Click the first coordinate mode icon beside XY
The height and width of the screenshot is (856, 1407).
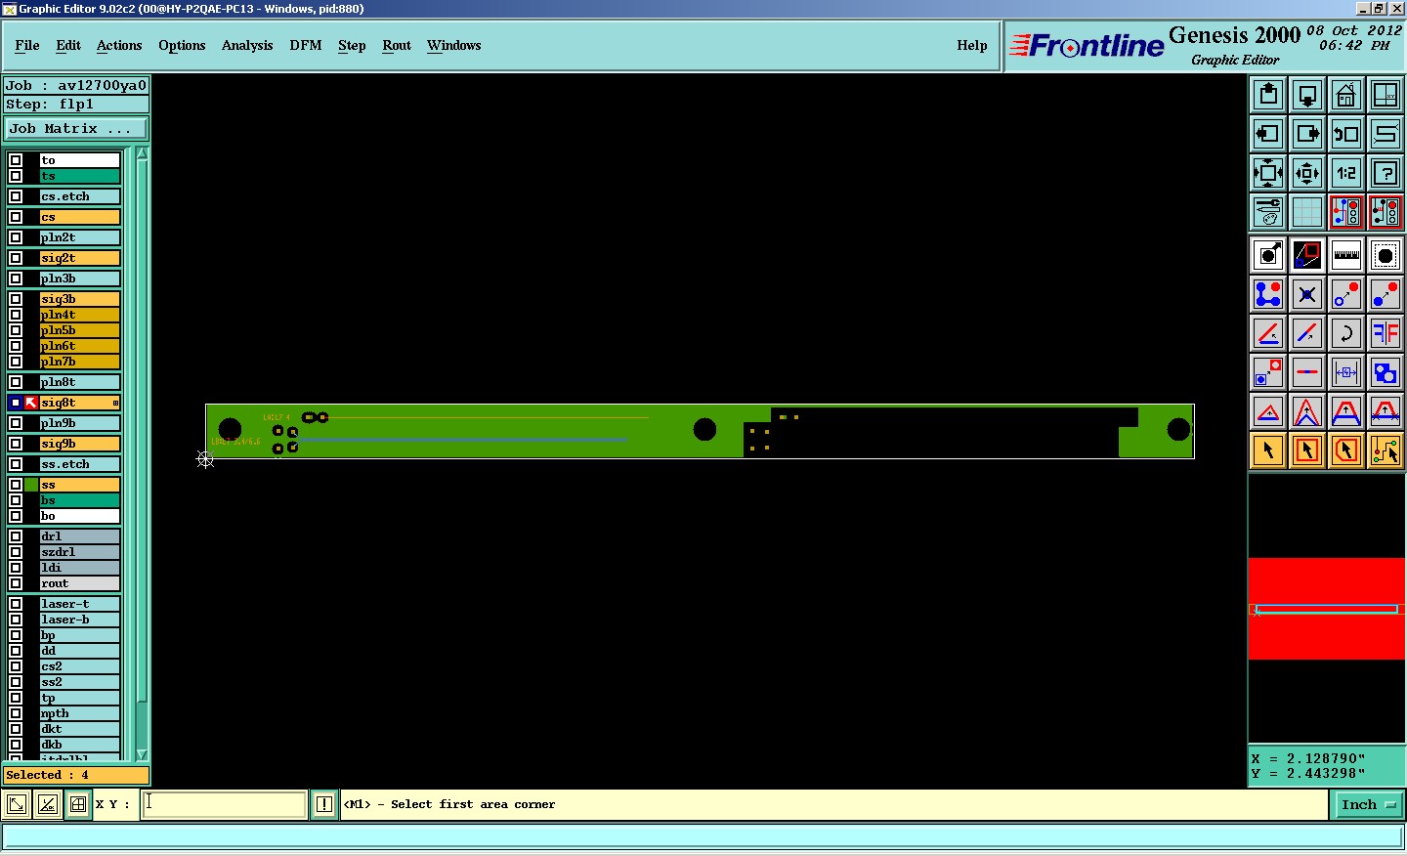click(x=17, y=804)
